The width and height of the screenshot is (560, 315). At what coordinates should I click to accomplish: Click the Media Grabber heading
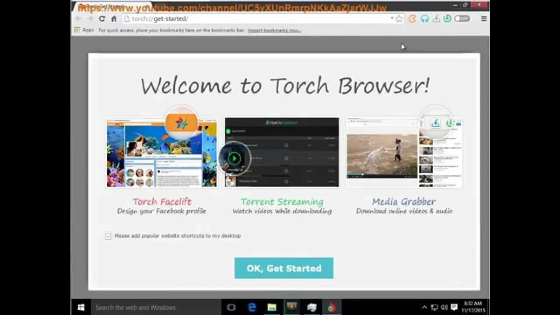tap(404, 202)
